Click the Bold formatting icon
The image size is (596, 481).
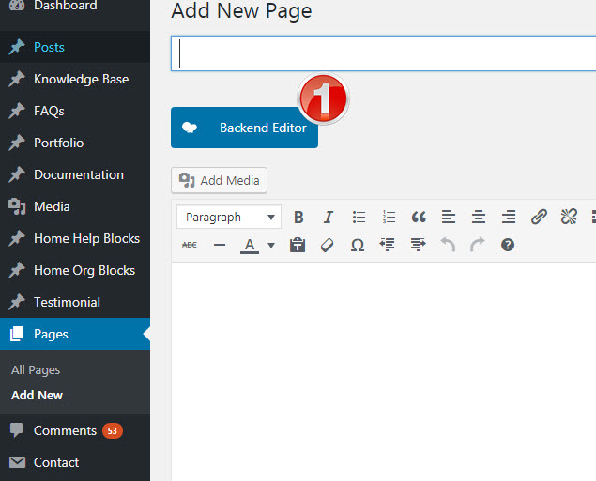[298, 218]
